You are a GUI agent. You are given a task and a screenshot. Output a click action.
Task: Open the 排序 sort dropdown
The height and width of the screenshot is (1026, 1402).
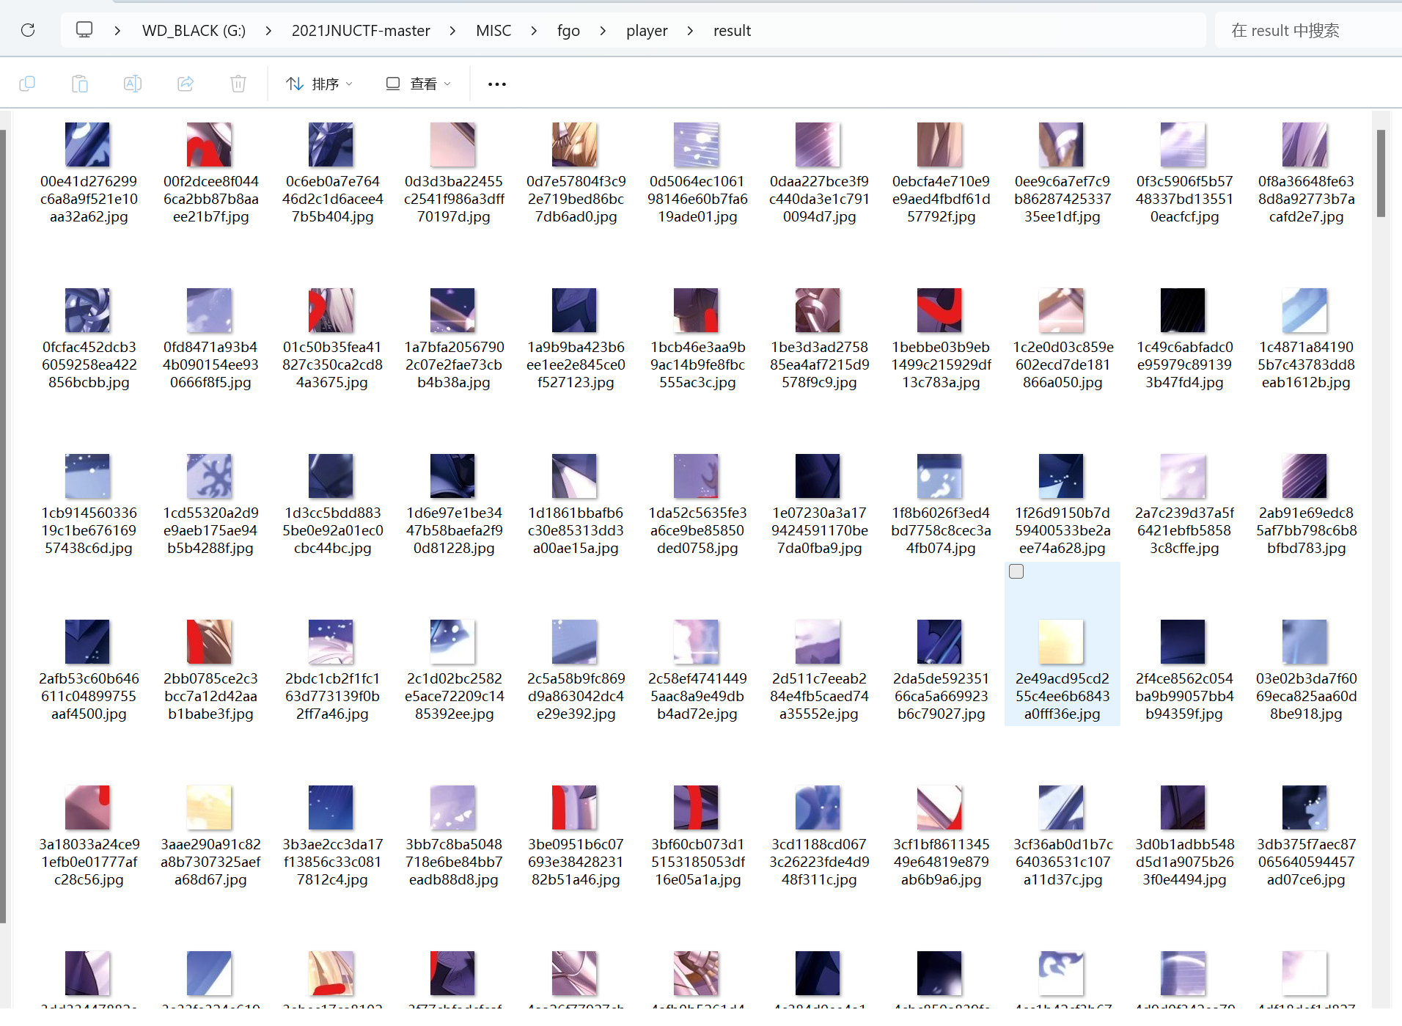[319, 84]
